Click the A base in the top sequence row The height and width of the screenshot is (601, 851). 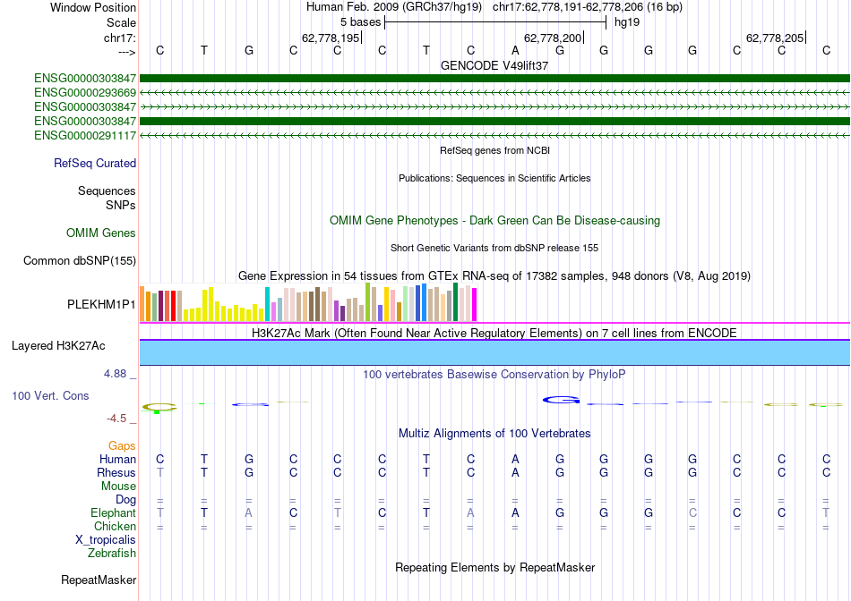tap(515, 51)
